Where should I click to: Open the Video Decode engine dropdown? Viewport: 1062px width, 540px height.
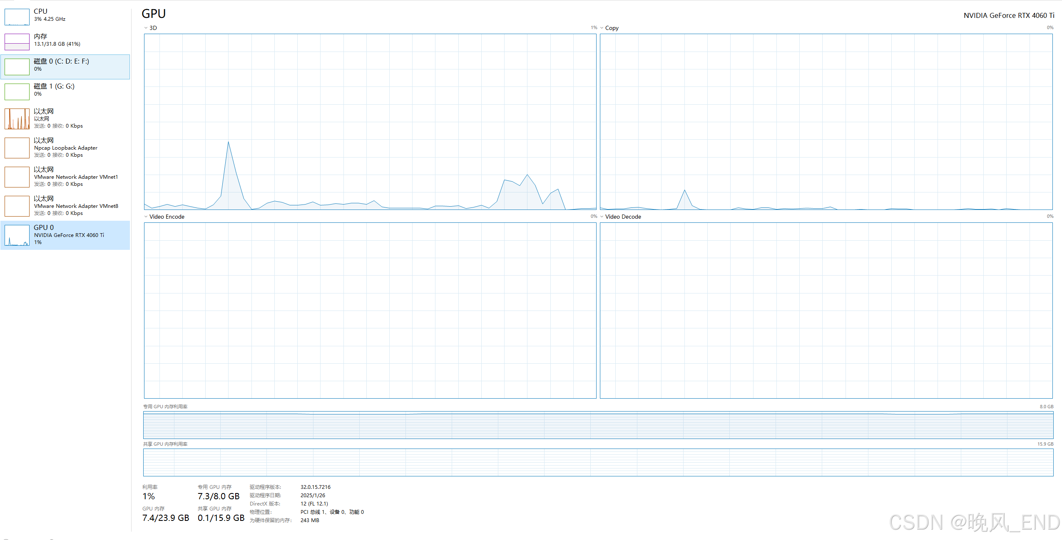click(x=602, y=217)
